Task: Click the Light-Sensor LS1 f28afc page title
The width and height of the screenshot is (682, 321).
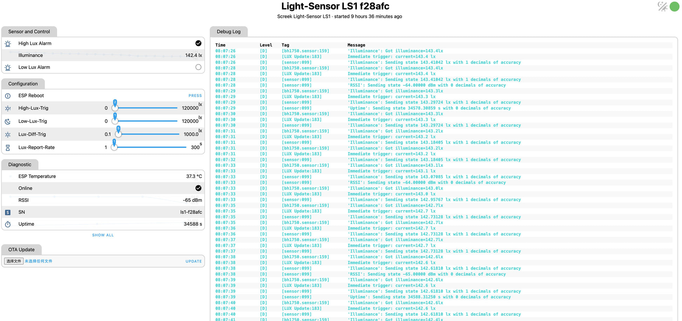Action: point(335,6)
